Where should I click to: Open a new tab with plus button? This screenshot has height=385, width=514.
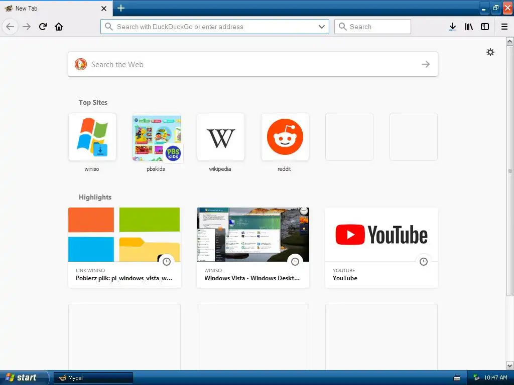(120, 8)
